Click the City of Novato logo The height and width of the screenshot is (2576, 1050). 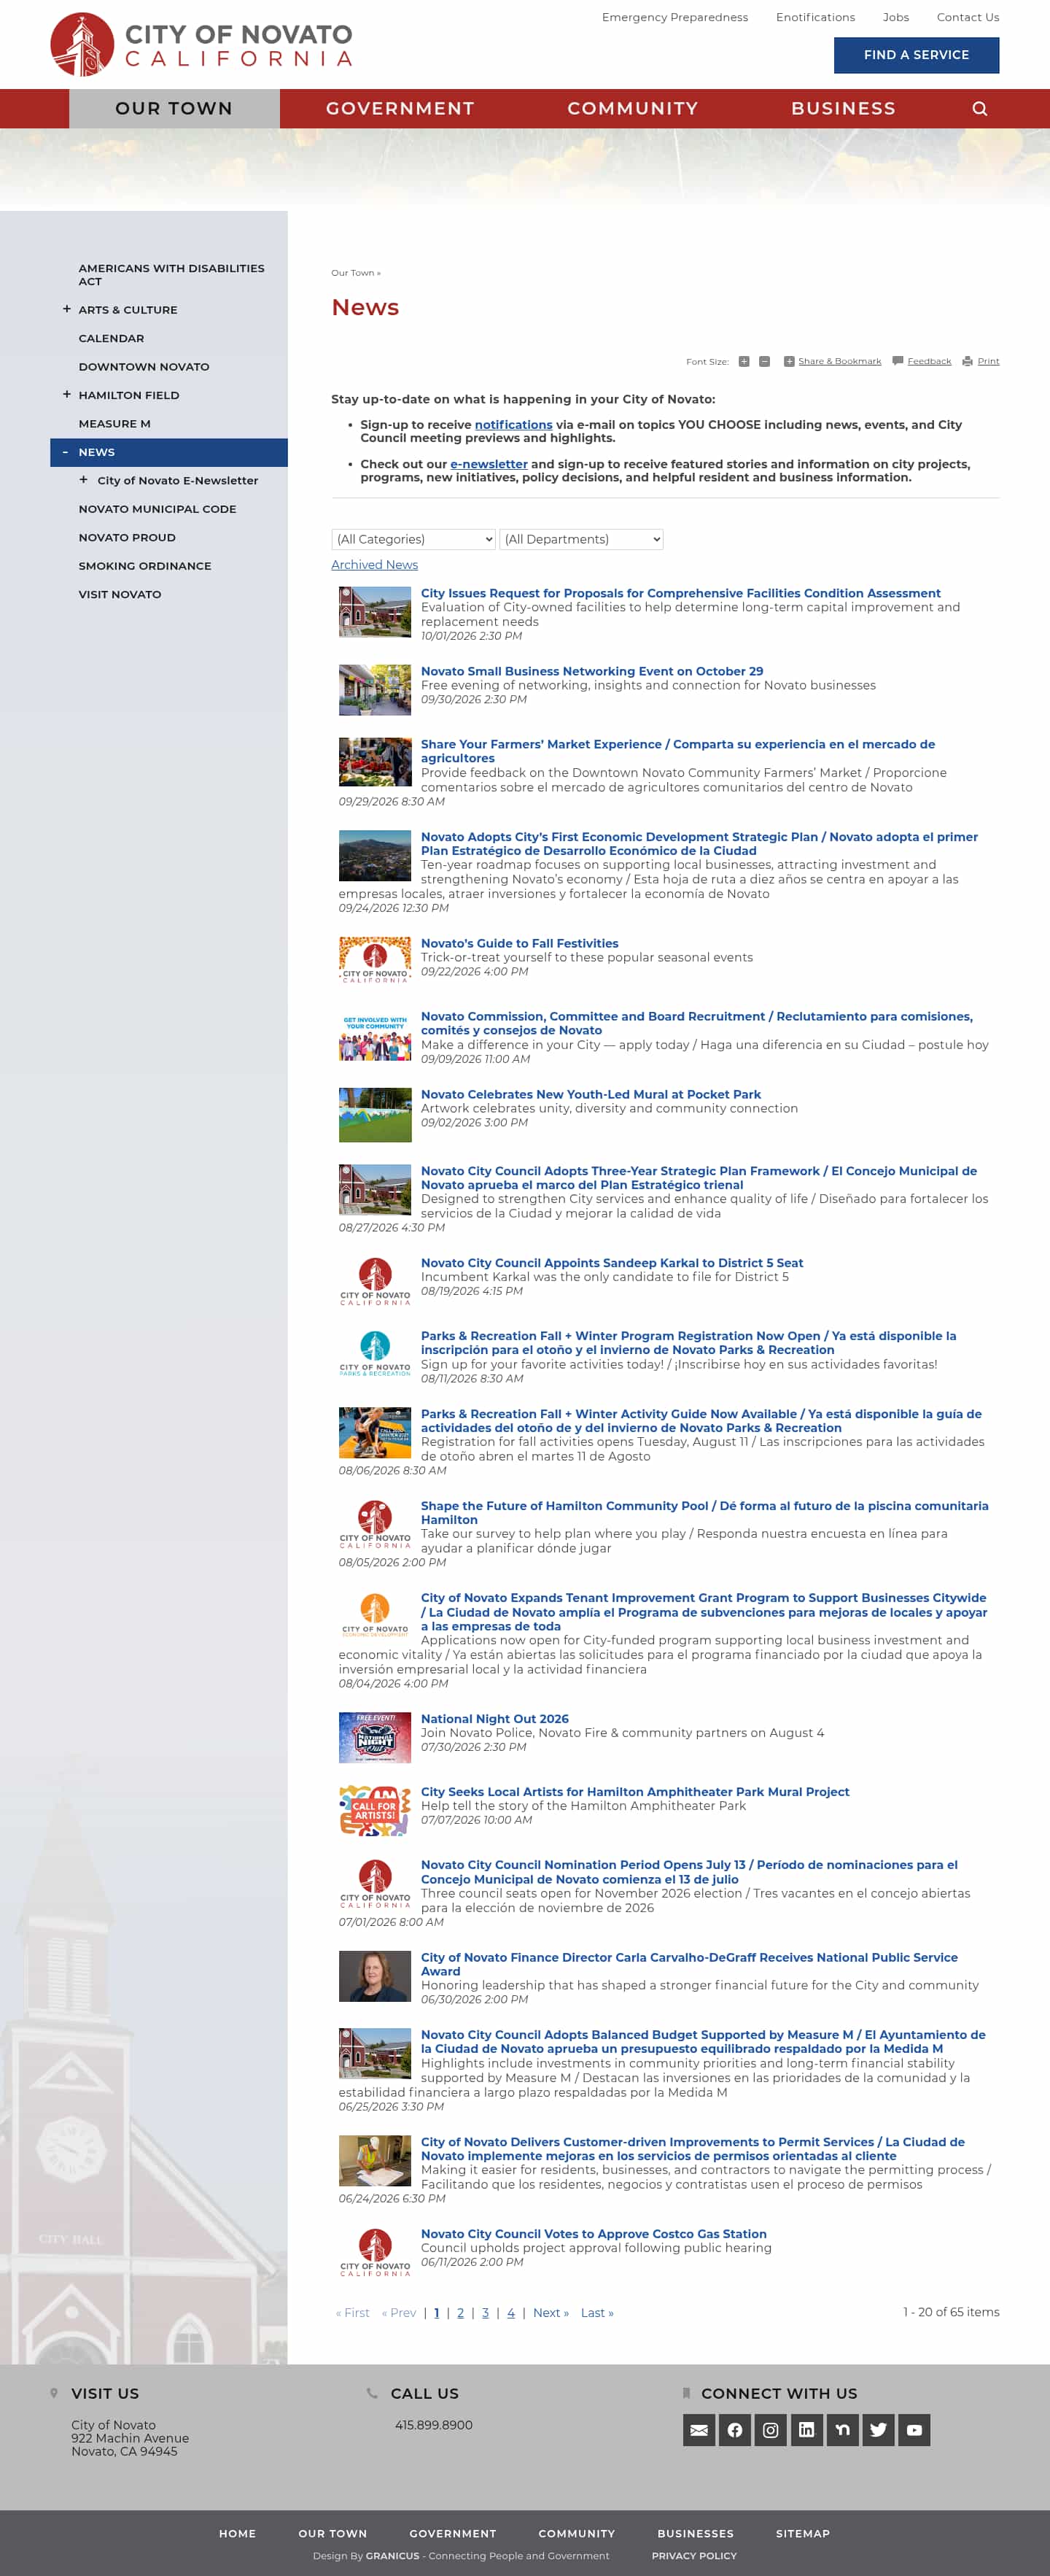coord(201,44)
